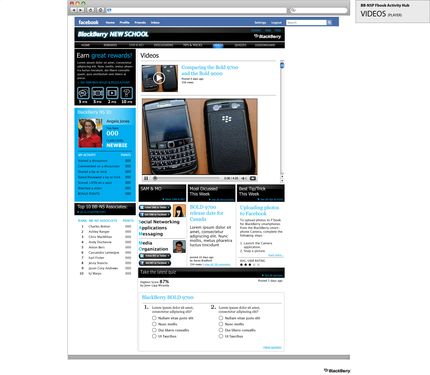This screenshot has height=375, width=430.
Task: Click the MO cartoon avatar
Action: click(179, 247)
